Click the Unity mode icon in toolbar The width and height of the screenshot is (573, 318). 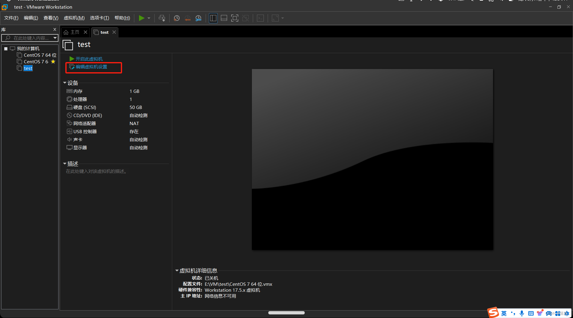[x=245, y=18]
